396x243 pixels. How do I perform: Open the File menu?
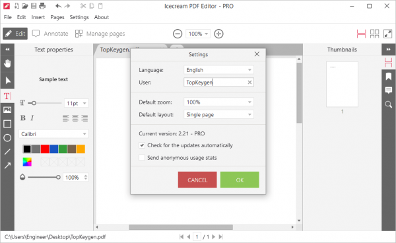(x=7, y=17)
